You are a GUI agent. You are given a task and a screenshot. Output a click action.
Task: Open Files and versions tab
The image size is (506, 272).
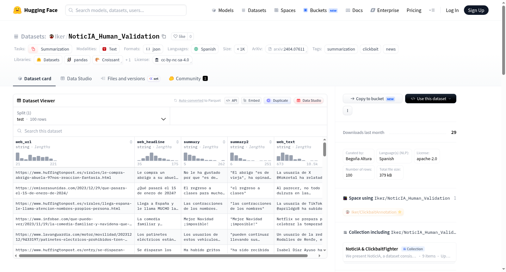coord(130,78)
